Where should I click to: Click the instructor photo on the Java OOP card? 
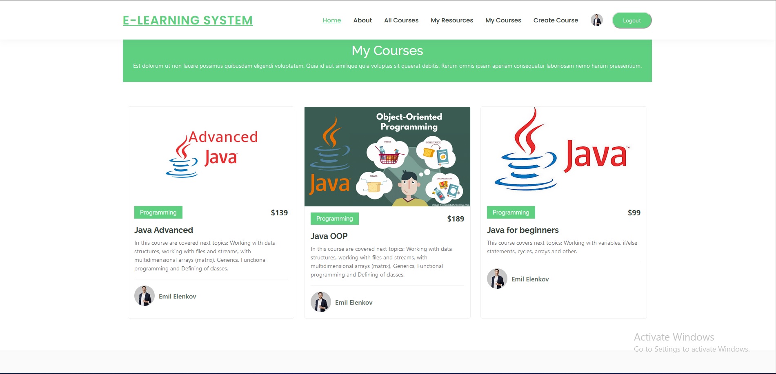point(320,301)
